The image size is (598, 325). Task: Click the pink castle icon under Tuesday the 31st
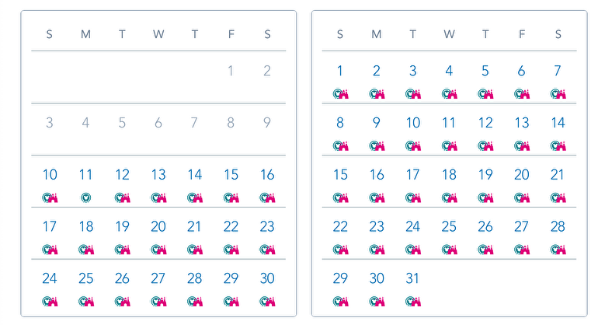416,302
